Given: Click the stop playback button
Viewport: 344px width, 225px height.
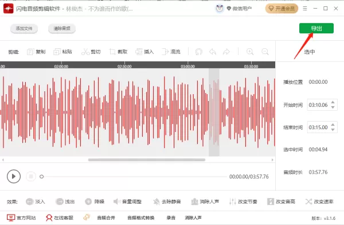Looking at the screenshot, I should (x=31, y=176).
